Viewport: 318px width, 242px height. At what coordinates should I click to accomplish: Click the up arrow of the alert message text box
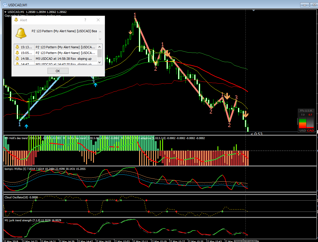click(100, 32)
